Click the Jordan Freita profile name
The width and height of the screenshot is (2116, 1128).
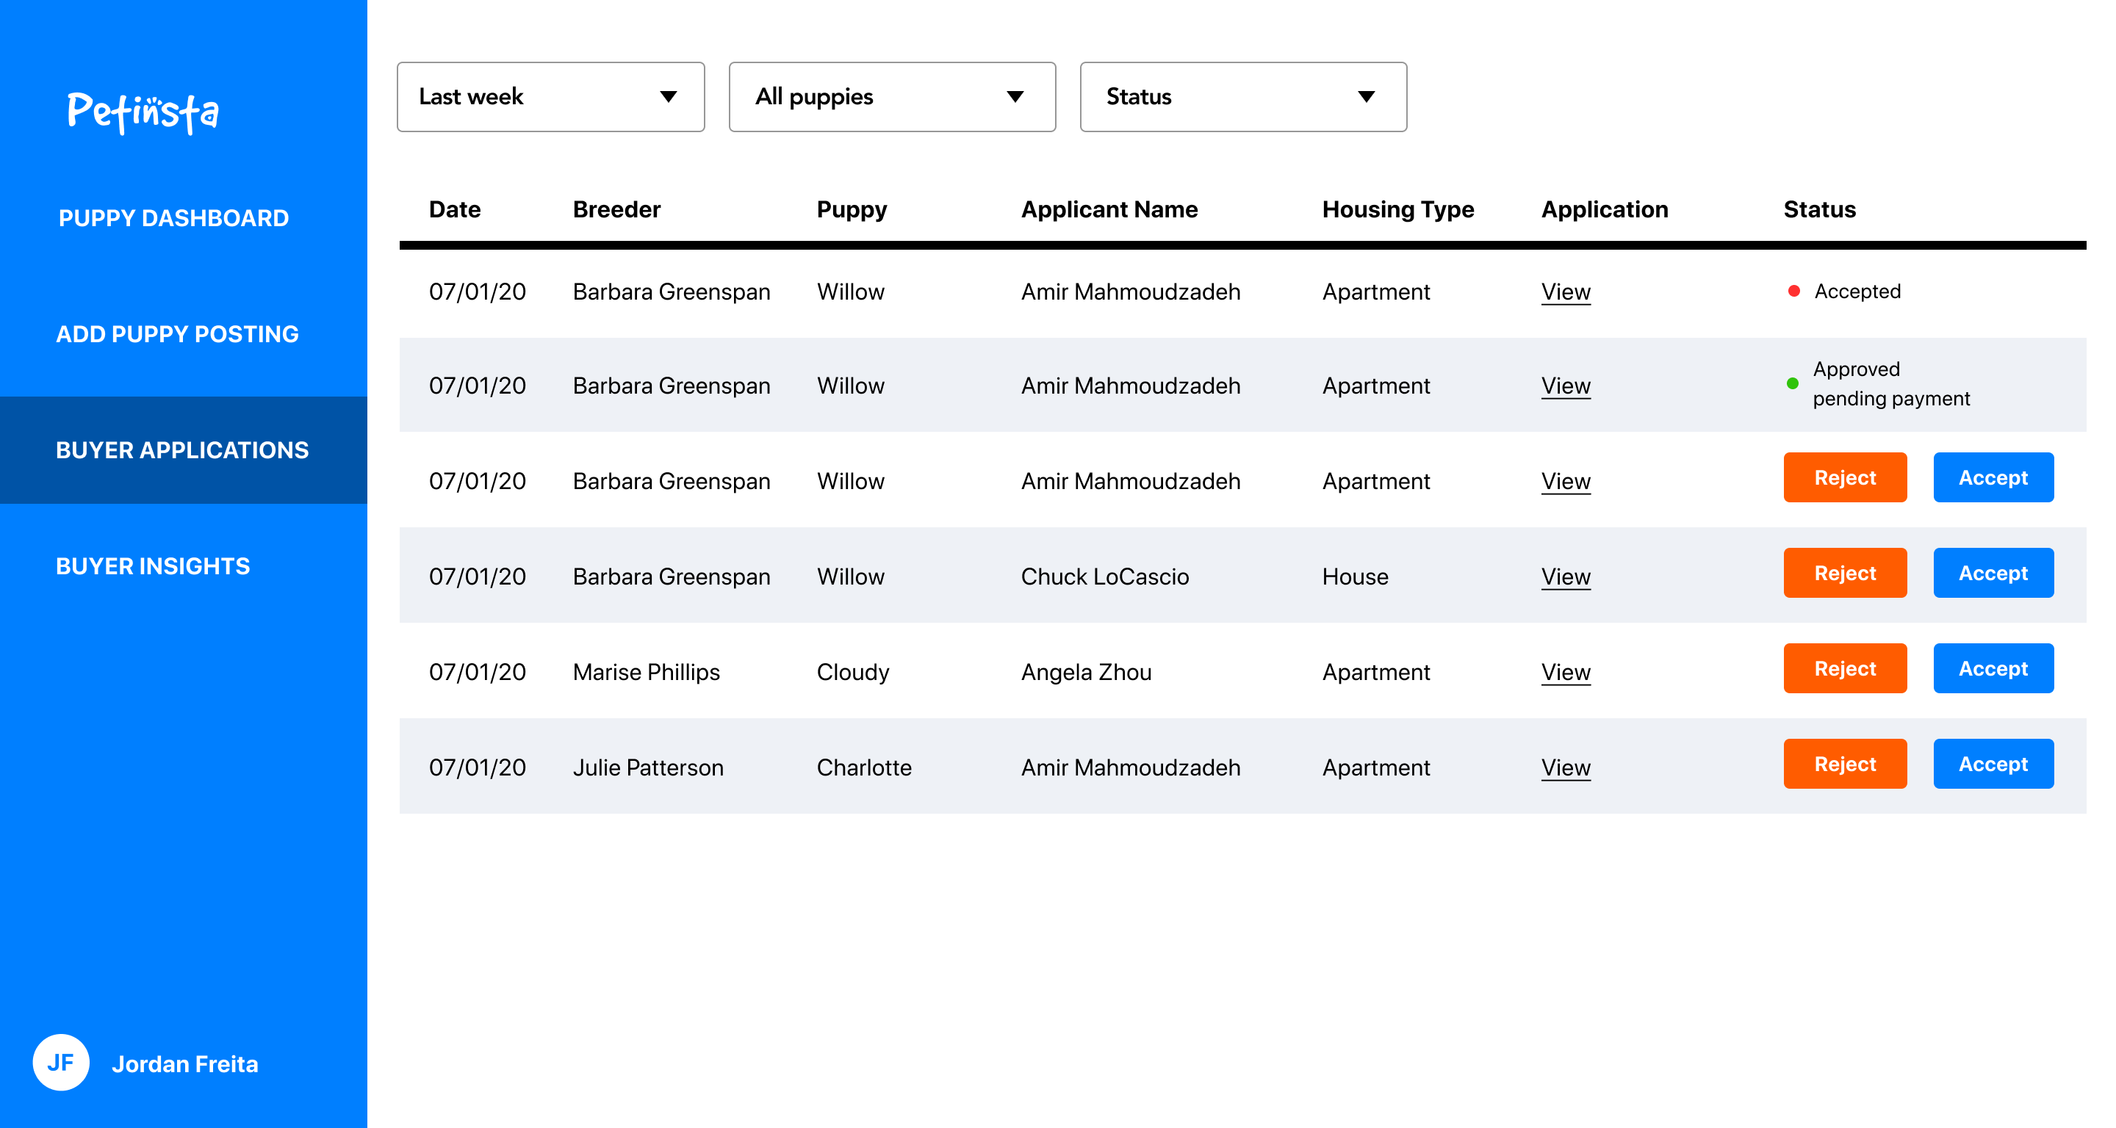tap(185, 1064)
